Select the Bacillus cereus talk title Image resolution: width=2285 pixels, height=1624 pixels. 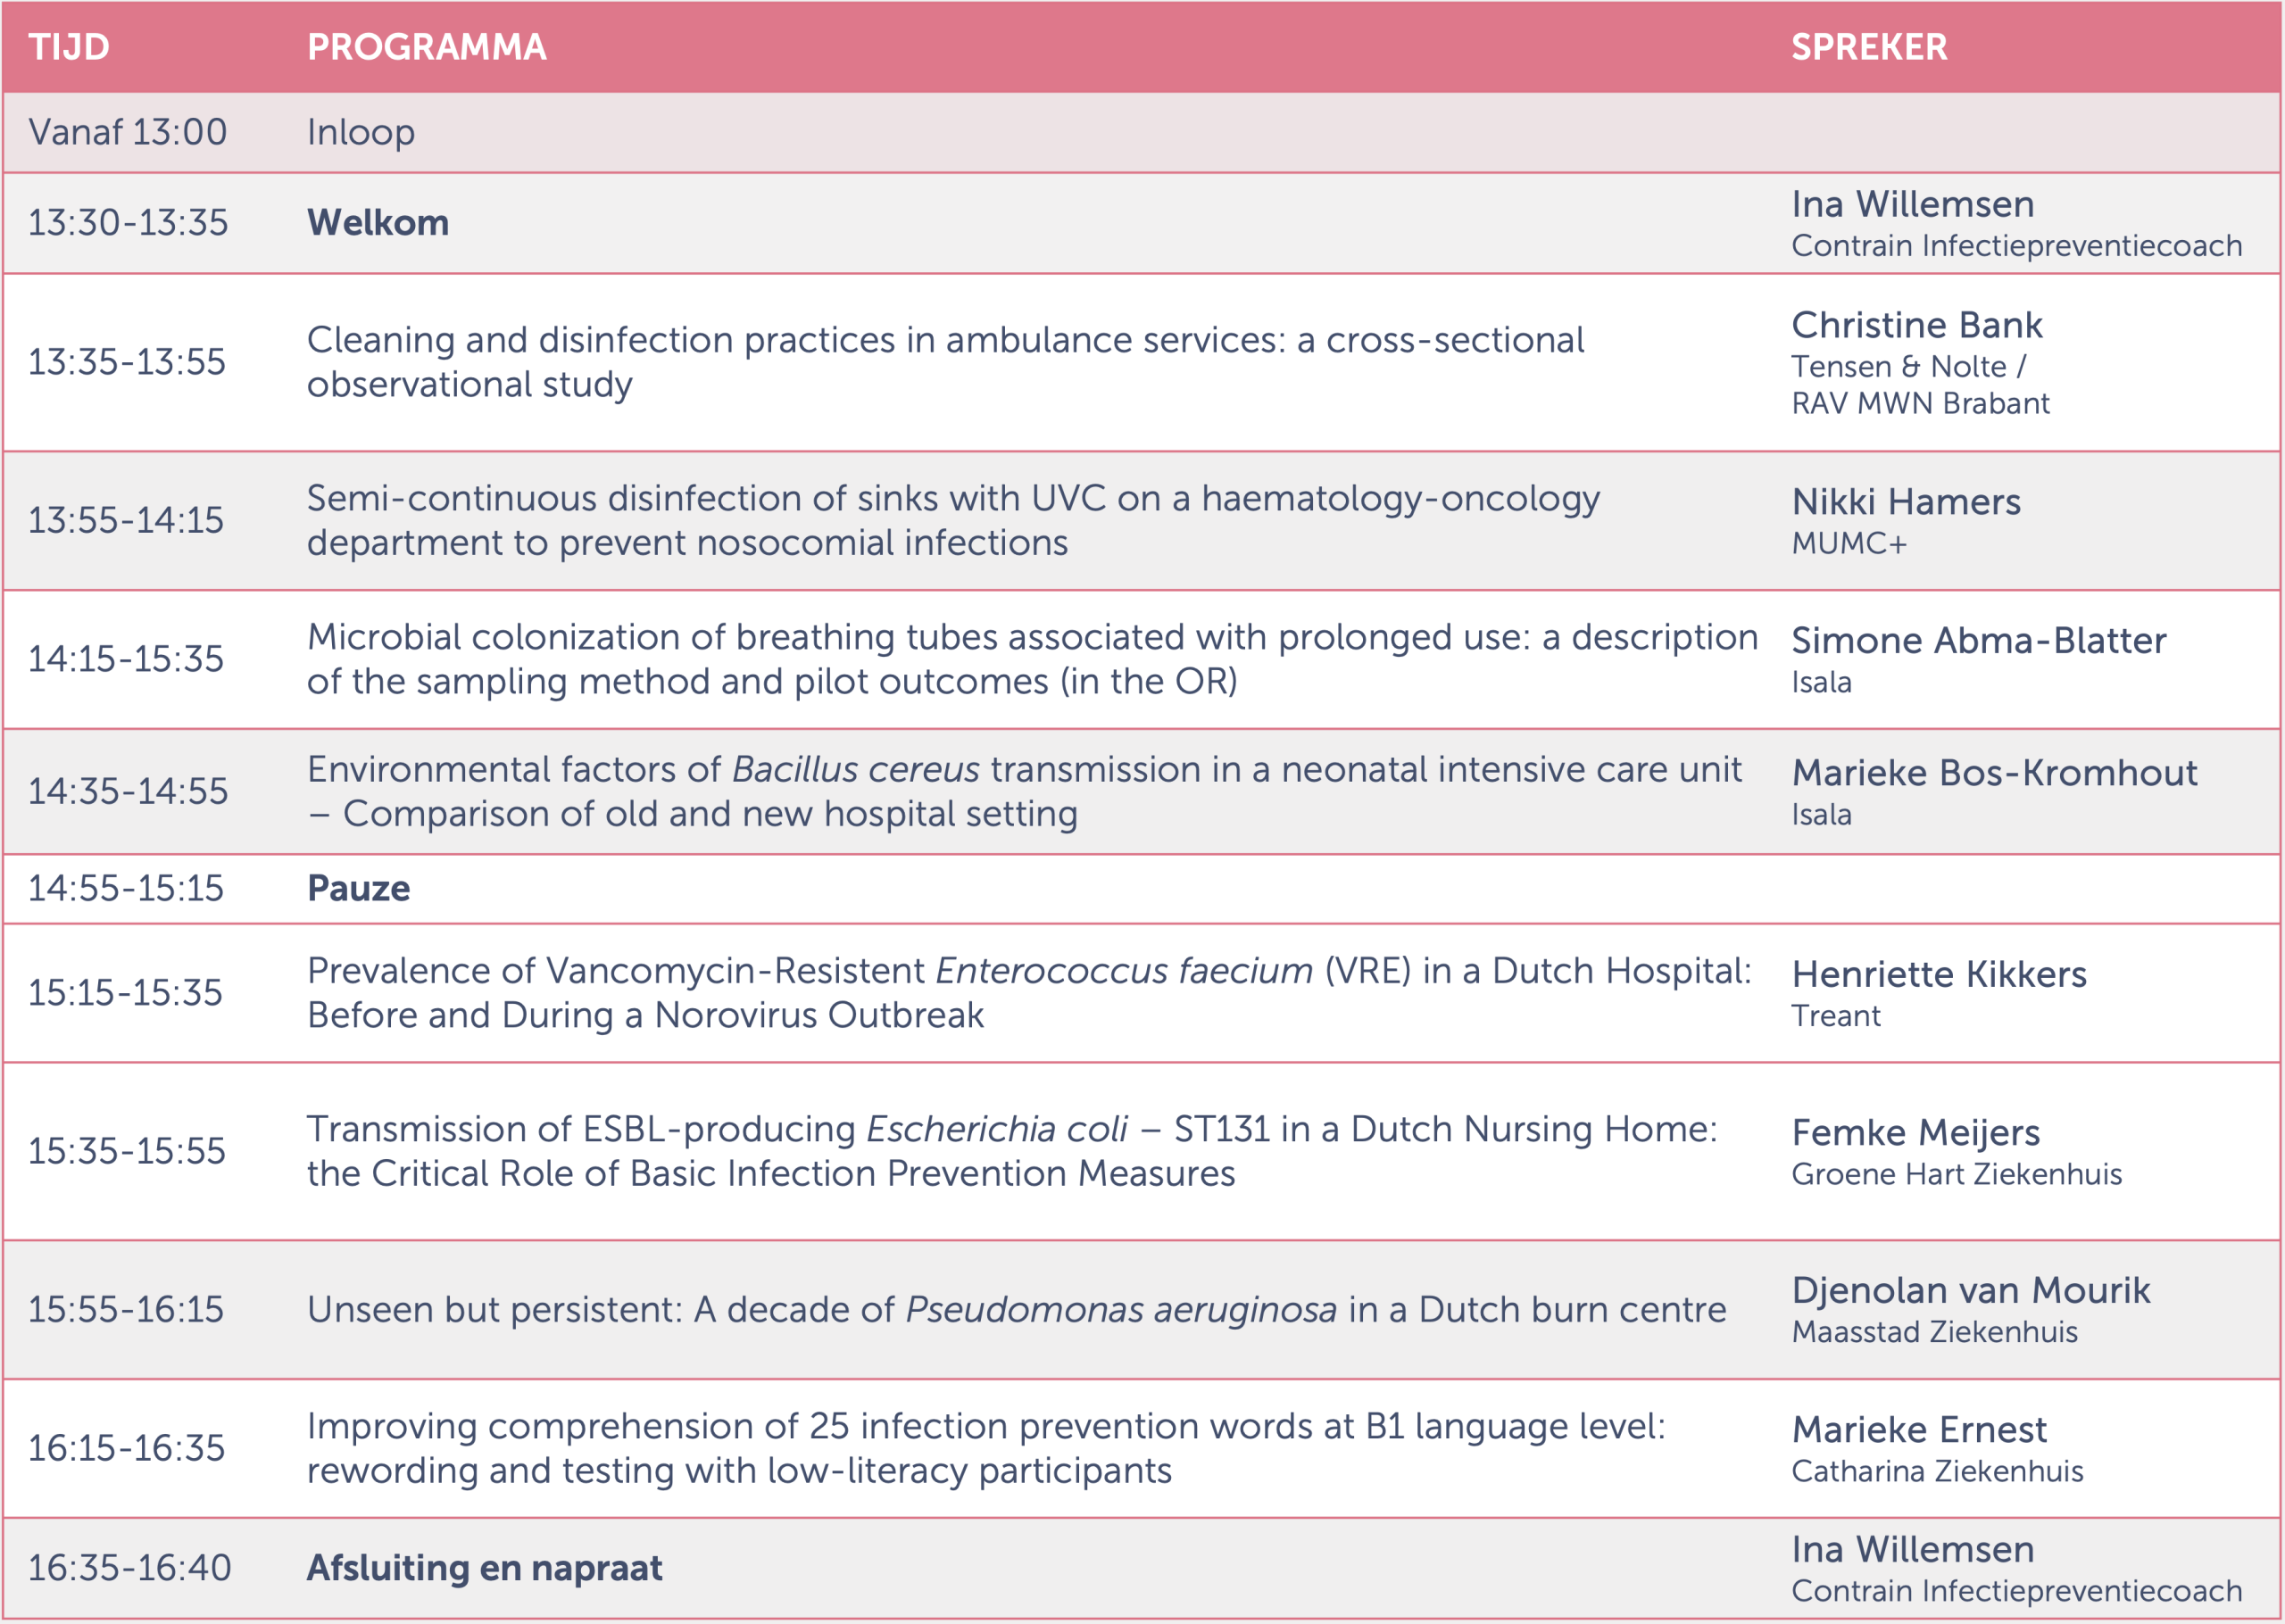pyautogui.click(x=1023, y=791)
